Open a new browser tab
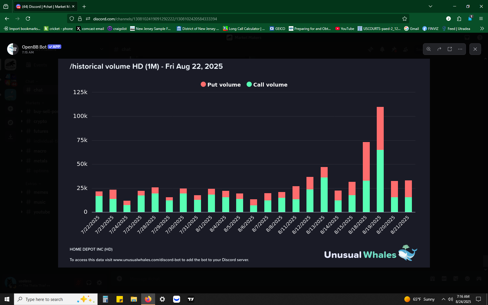 (x=84, y=6)
